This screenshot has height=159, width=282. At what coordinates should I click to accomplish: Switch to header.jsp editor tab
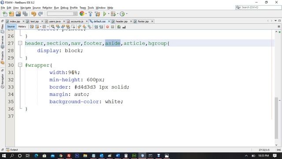click(x=122, y=22)
